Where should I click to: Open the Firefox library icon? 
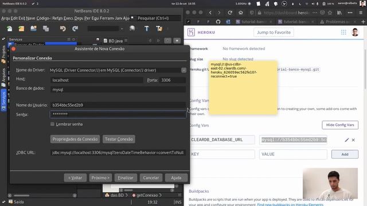coord(339,13)
